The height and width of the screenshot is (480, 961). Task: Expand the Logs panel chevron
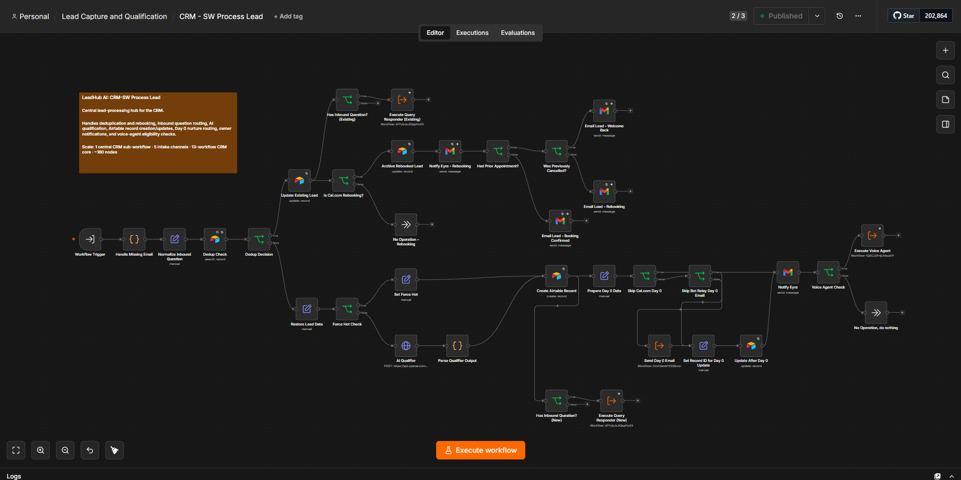952,476
